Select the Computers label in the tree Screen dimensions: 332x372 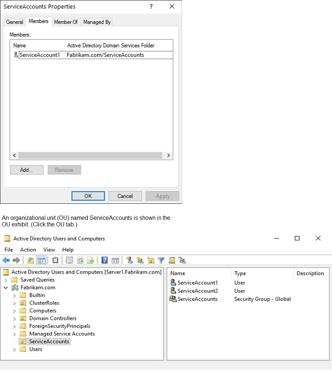(43, 310)
